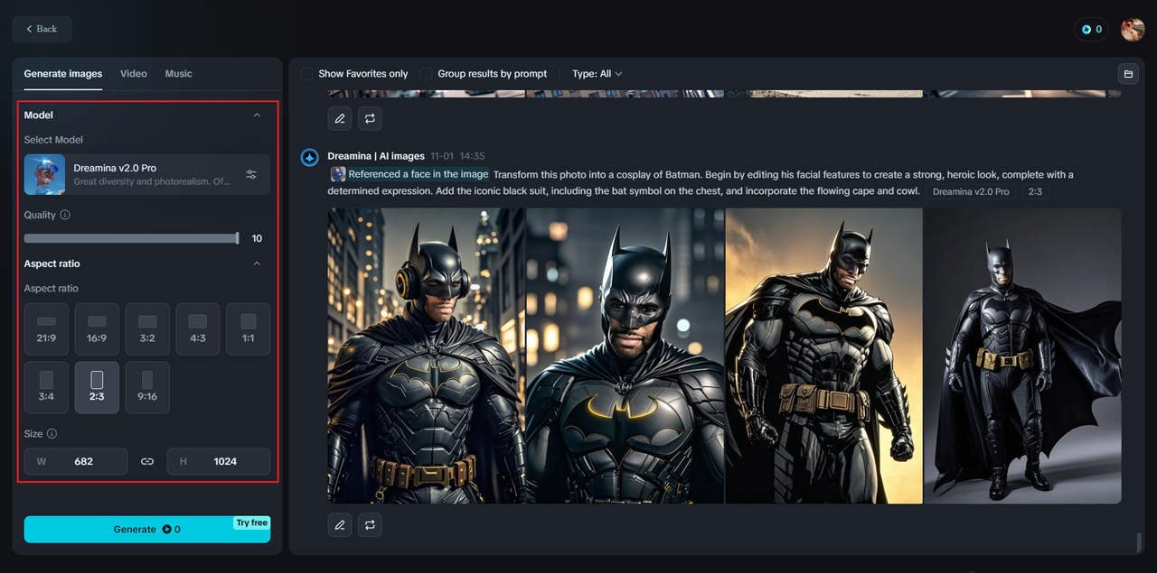Viewport: 1157px width, 573px height.
Task: Enable Show Favorites only checkbox
Action: [x=307, y=74]
